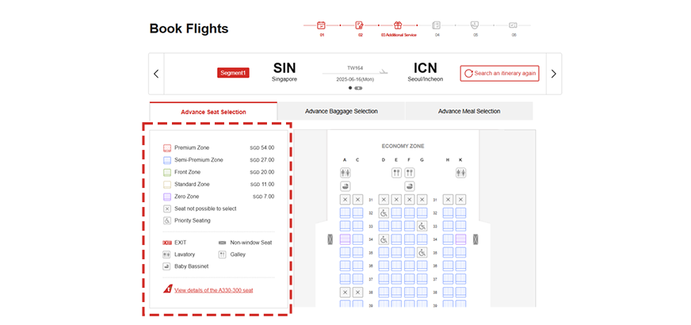The width and height of the screenshot is (691, 325).
Task: Select seat 33E in middle block
Action: (396, 226)
